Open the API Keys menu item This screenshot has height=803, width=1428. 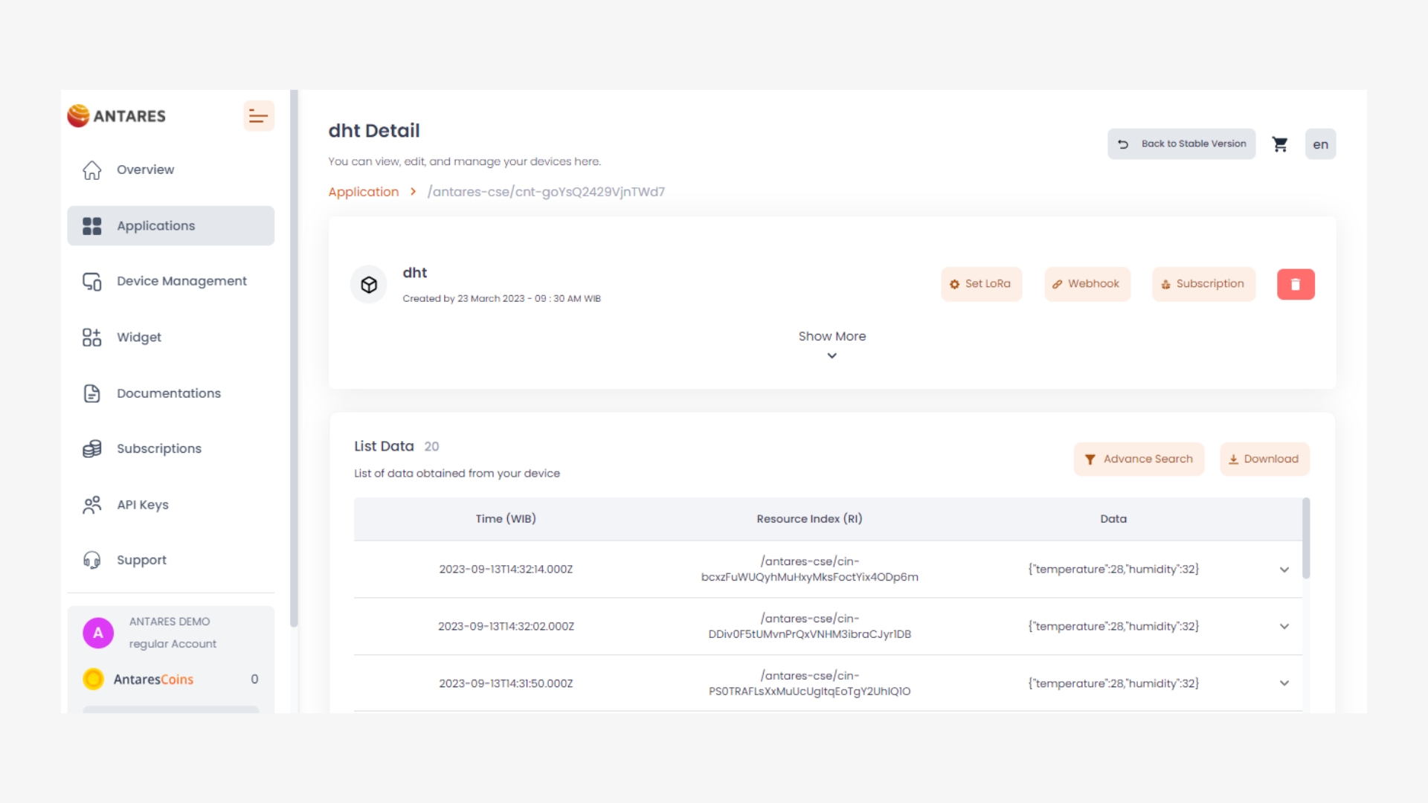pyautogui.click(x=142, y=505)
